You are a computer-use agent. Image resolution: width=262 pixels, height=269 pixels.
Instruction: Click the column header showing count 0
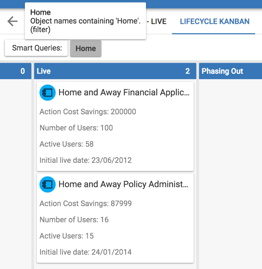click(x=15, y=71)
